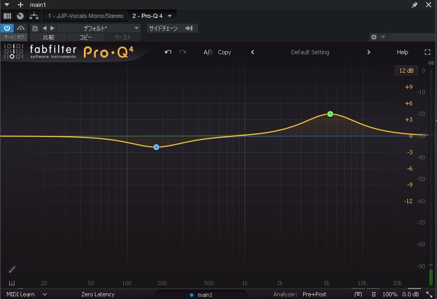Toggle the phase invert icon in bottom bar
The width and height of the screenshot is (437, 299).
coord(374,294)
